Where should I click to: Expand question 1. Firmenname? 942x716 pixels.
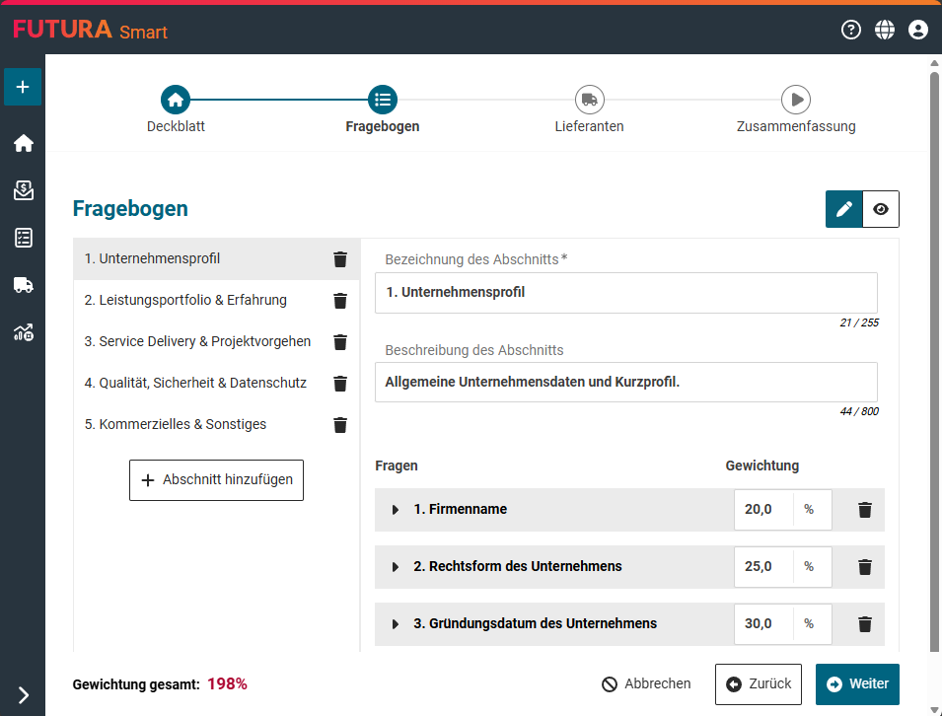396,510
